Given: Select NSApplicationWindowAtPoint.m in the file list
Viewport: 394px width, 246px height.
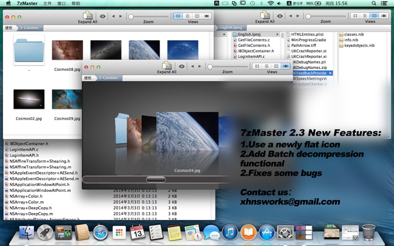Looking at the screenshot, I should (x=40, y=190).
